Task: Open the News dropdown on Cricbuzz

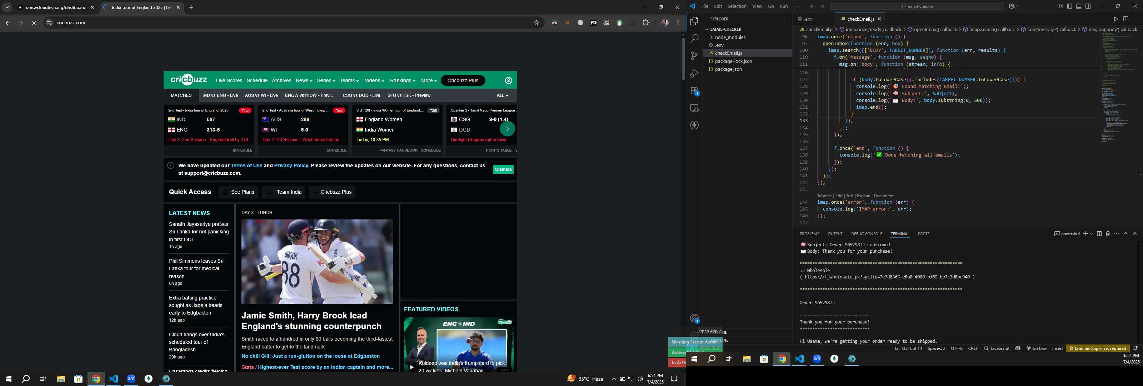Action: [x=304, y=80]
